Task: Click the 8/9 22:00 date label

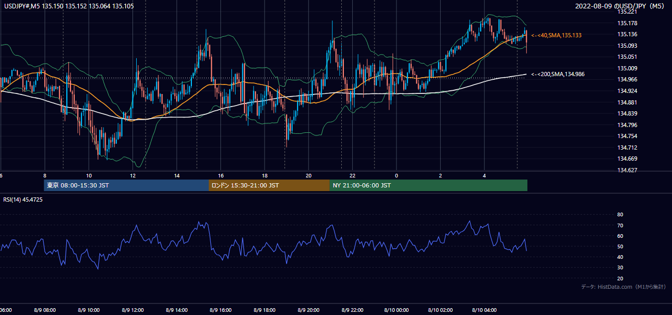Action: (352, 310)
